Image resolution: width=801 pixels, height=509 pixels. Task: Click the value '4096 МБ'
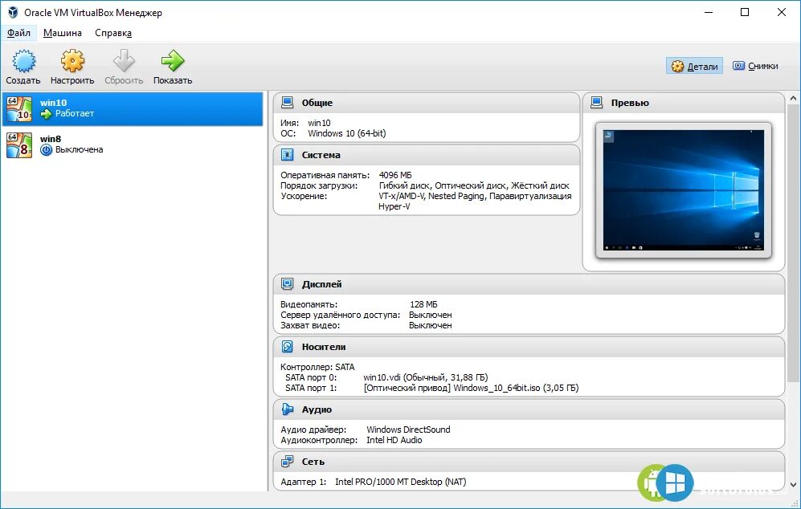(x=395, y=175)
